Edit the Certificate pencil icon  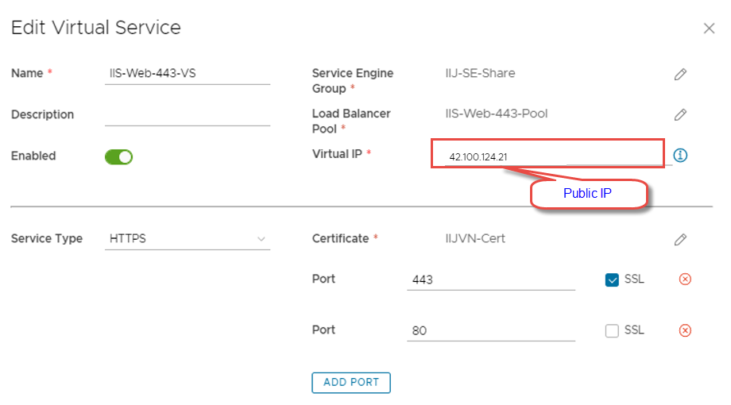pos(680,239)
